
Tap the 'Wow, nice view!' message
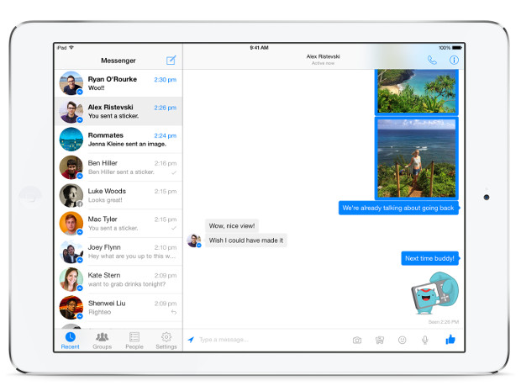pyautogui.click(x=232, y=225)
